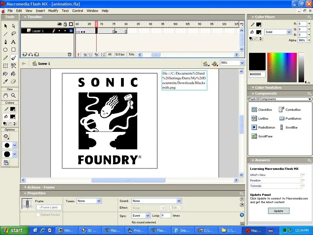Screen dimensions: 313x235
Task: Select the Hand tool
Action: coord(6,95)
